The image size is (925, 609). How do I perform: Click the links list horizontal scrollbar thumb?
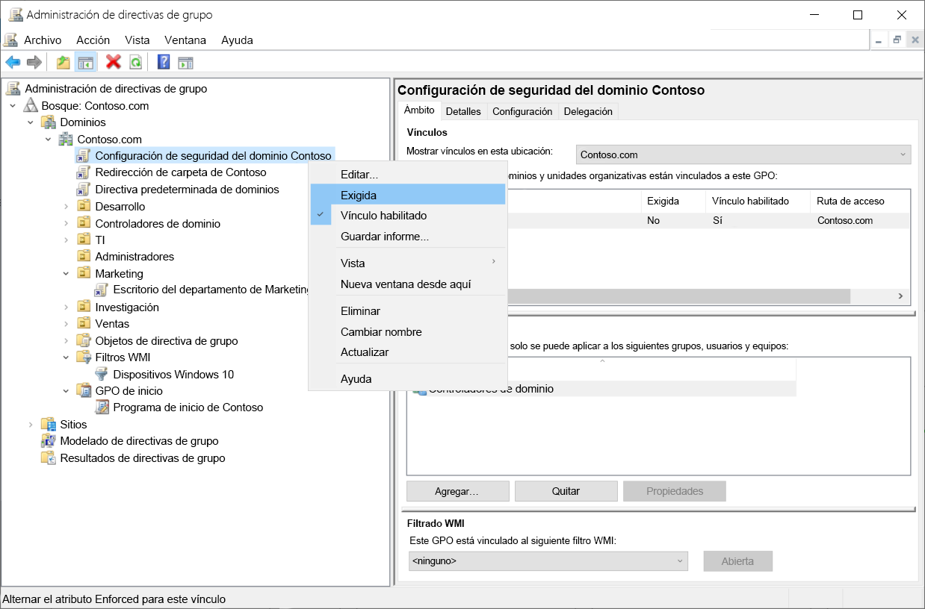(678, 296)
